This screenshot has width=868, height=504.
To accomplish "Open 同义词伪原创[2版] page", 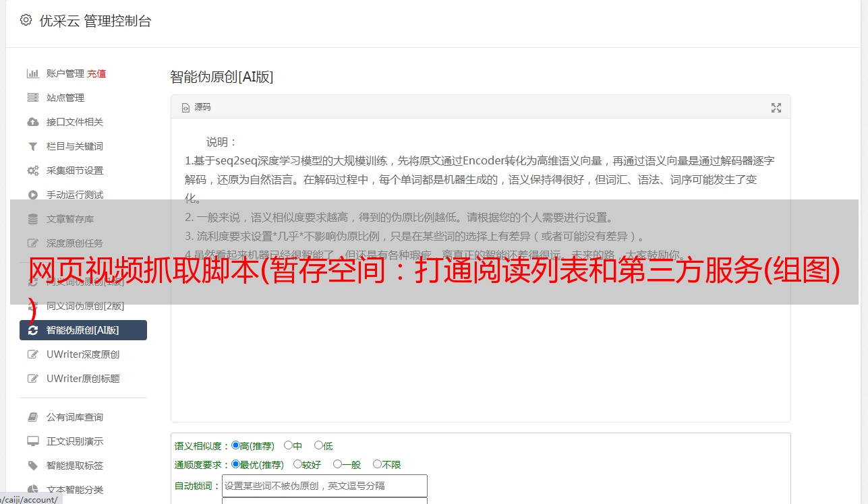I will click(x=86, y=306).
